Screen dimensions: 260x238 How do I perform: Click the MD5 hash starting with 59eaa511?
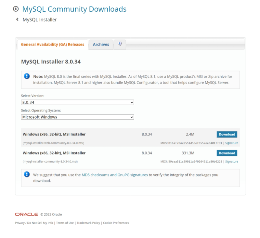[195, 162]
